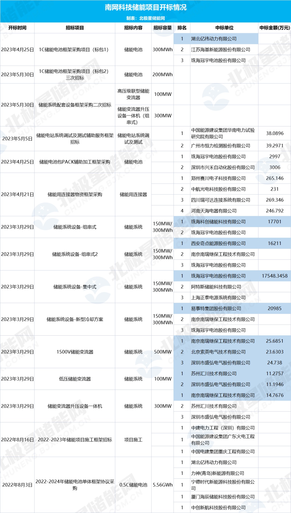The width and height of the screenshot is (291, 513).
Task: Click 储能电池包PACK辅助加工框架采购
Action: pos(75,162)
